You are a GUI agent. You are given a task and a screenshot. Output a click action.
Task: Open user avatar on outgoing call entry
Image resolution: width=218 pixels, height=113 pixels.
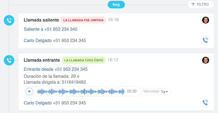coord(206,20)
